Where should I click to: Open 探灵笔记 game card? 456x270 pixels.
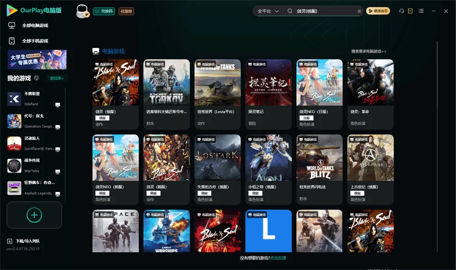click(x=269, y=94)
